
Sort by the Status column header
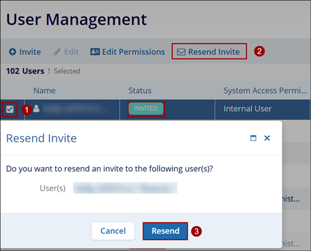click(140, 91)
